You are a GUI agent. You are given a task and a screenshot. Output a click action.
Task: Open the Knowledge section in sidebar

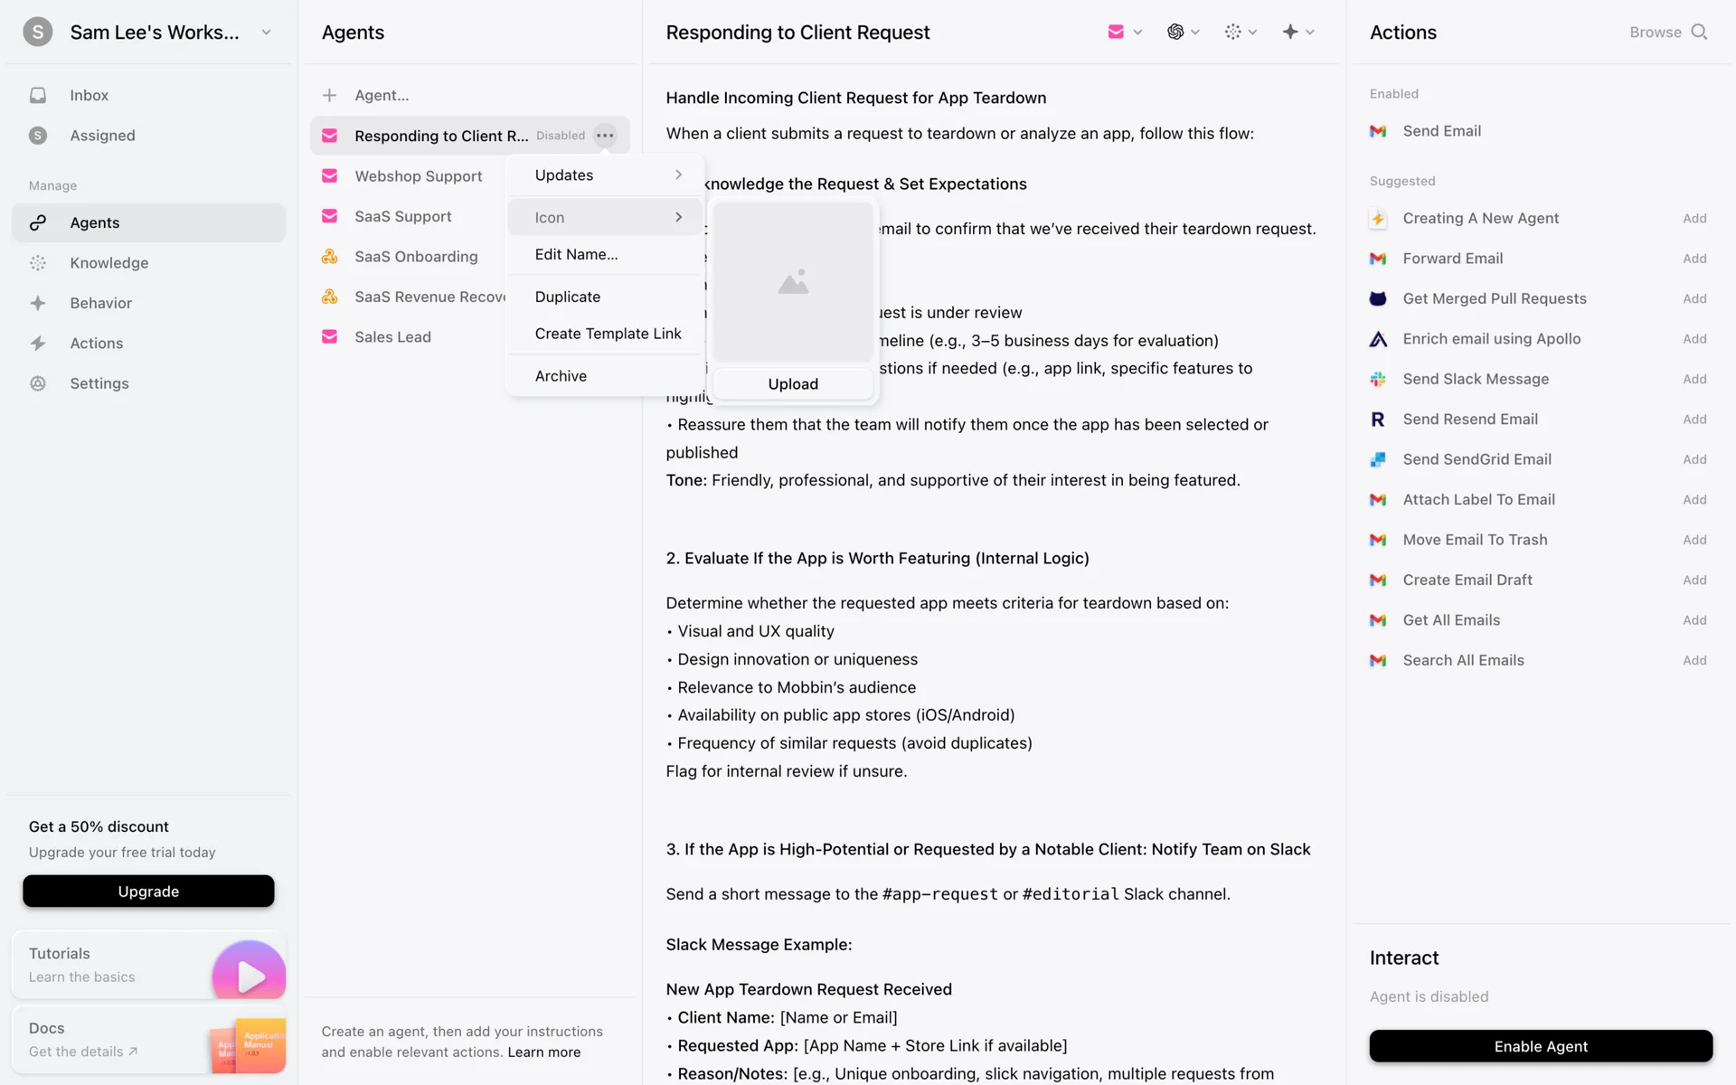coord(108,263)
